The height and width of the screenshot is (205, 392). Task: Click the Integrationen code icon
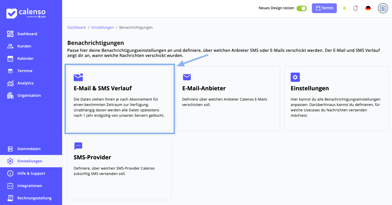tap(10, 186)
